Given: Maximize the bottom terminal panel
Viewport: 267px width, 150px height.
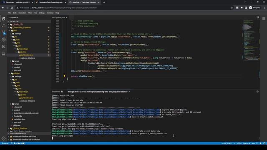Looking at the screenshot, I should 257,92.
